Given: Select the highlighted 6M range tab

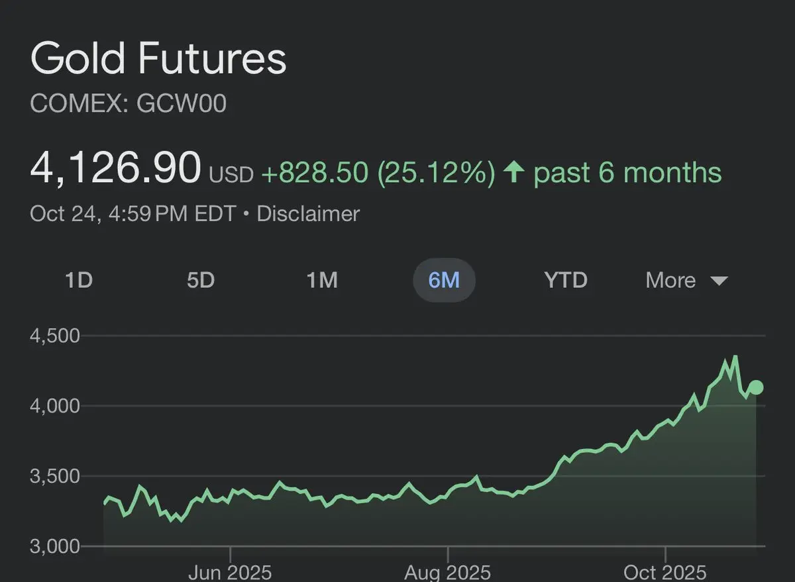Looking at the screenshot, I should (444, 281).
